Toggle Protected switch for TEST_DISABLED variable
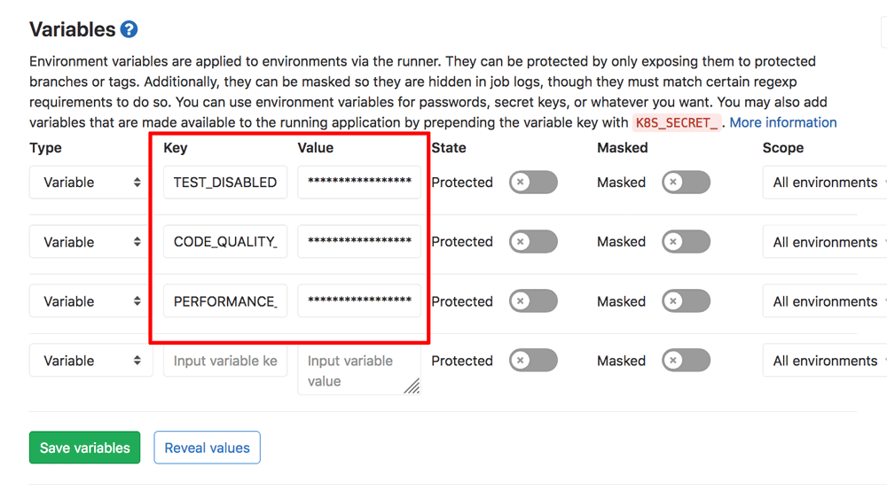The image size is (887, 491). [x=533, y=183]
